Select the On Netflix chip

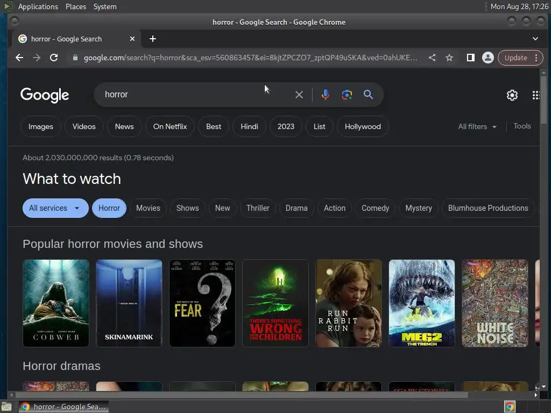[x=170, y=126]
